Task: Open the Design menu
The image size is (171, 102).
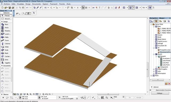Action: pos(28,4)
